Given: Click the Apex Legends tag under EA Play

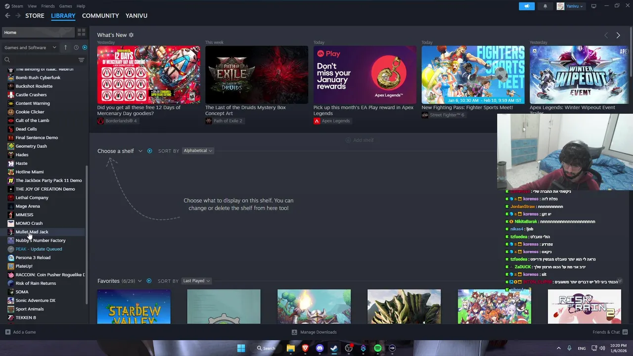Looking at the screenshot, I should coord(331,121).
